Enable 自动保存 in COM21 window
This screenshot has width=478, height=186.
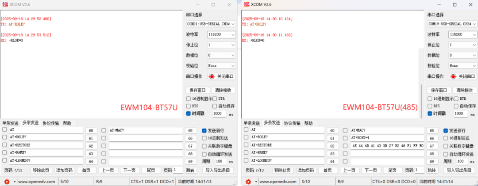(x=215, y=106)
